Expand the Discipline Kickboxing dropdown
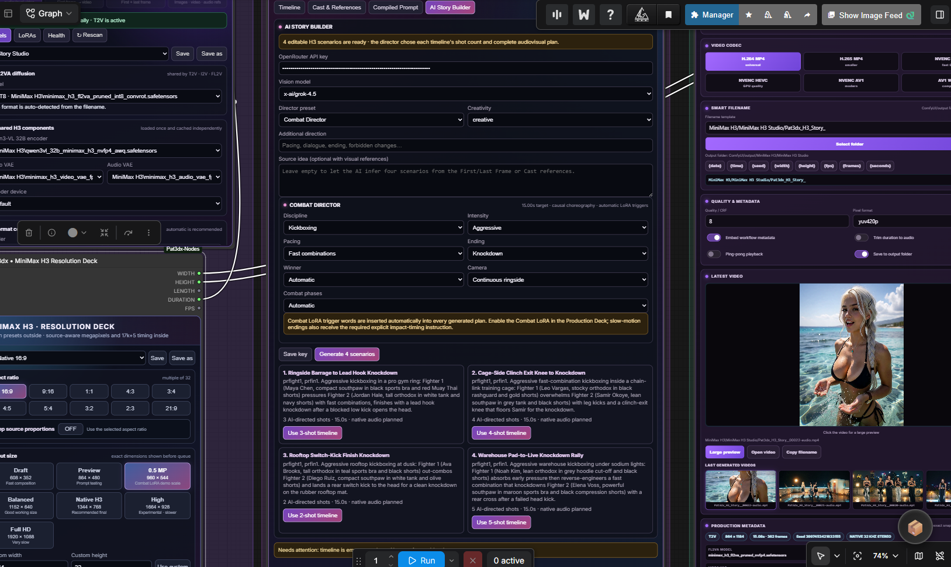Screen dimensions: 951x567 click(x=374, y=227)
